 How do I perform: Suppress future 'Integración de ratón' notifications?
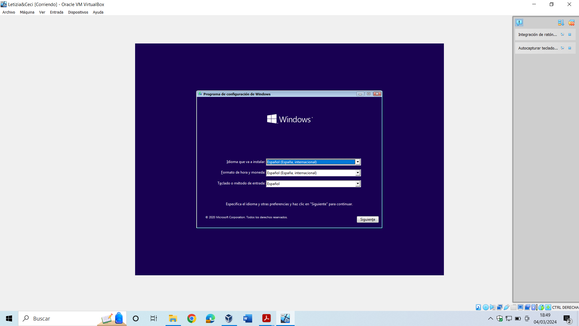click(562, 34)
